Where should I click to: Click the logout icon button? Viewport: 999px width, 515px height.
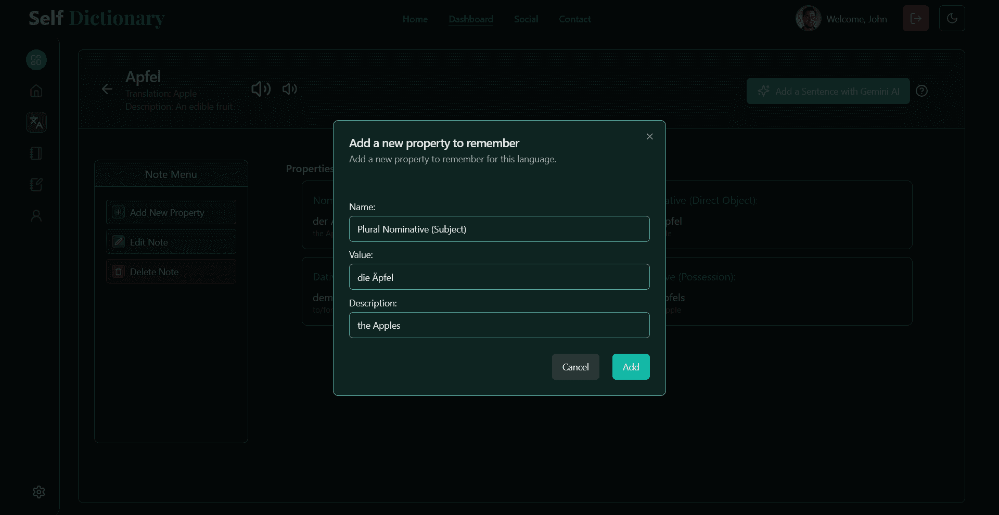click(x=916, y=19)
